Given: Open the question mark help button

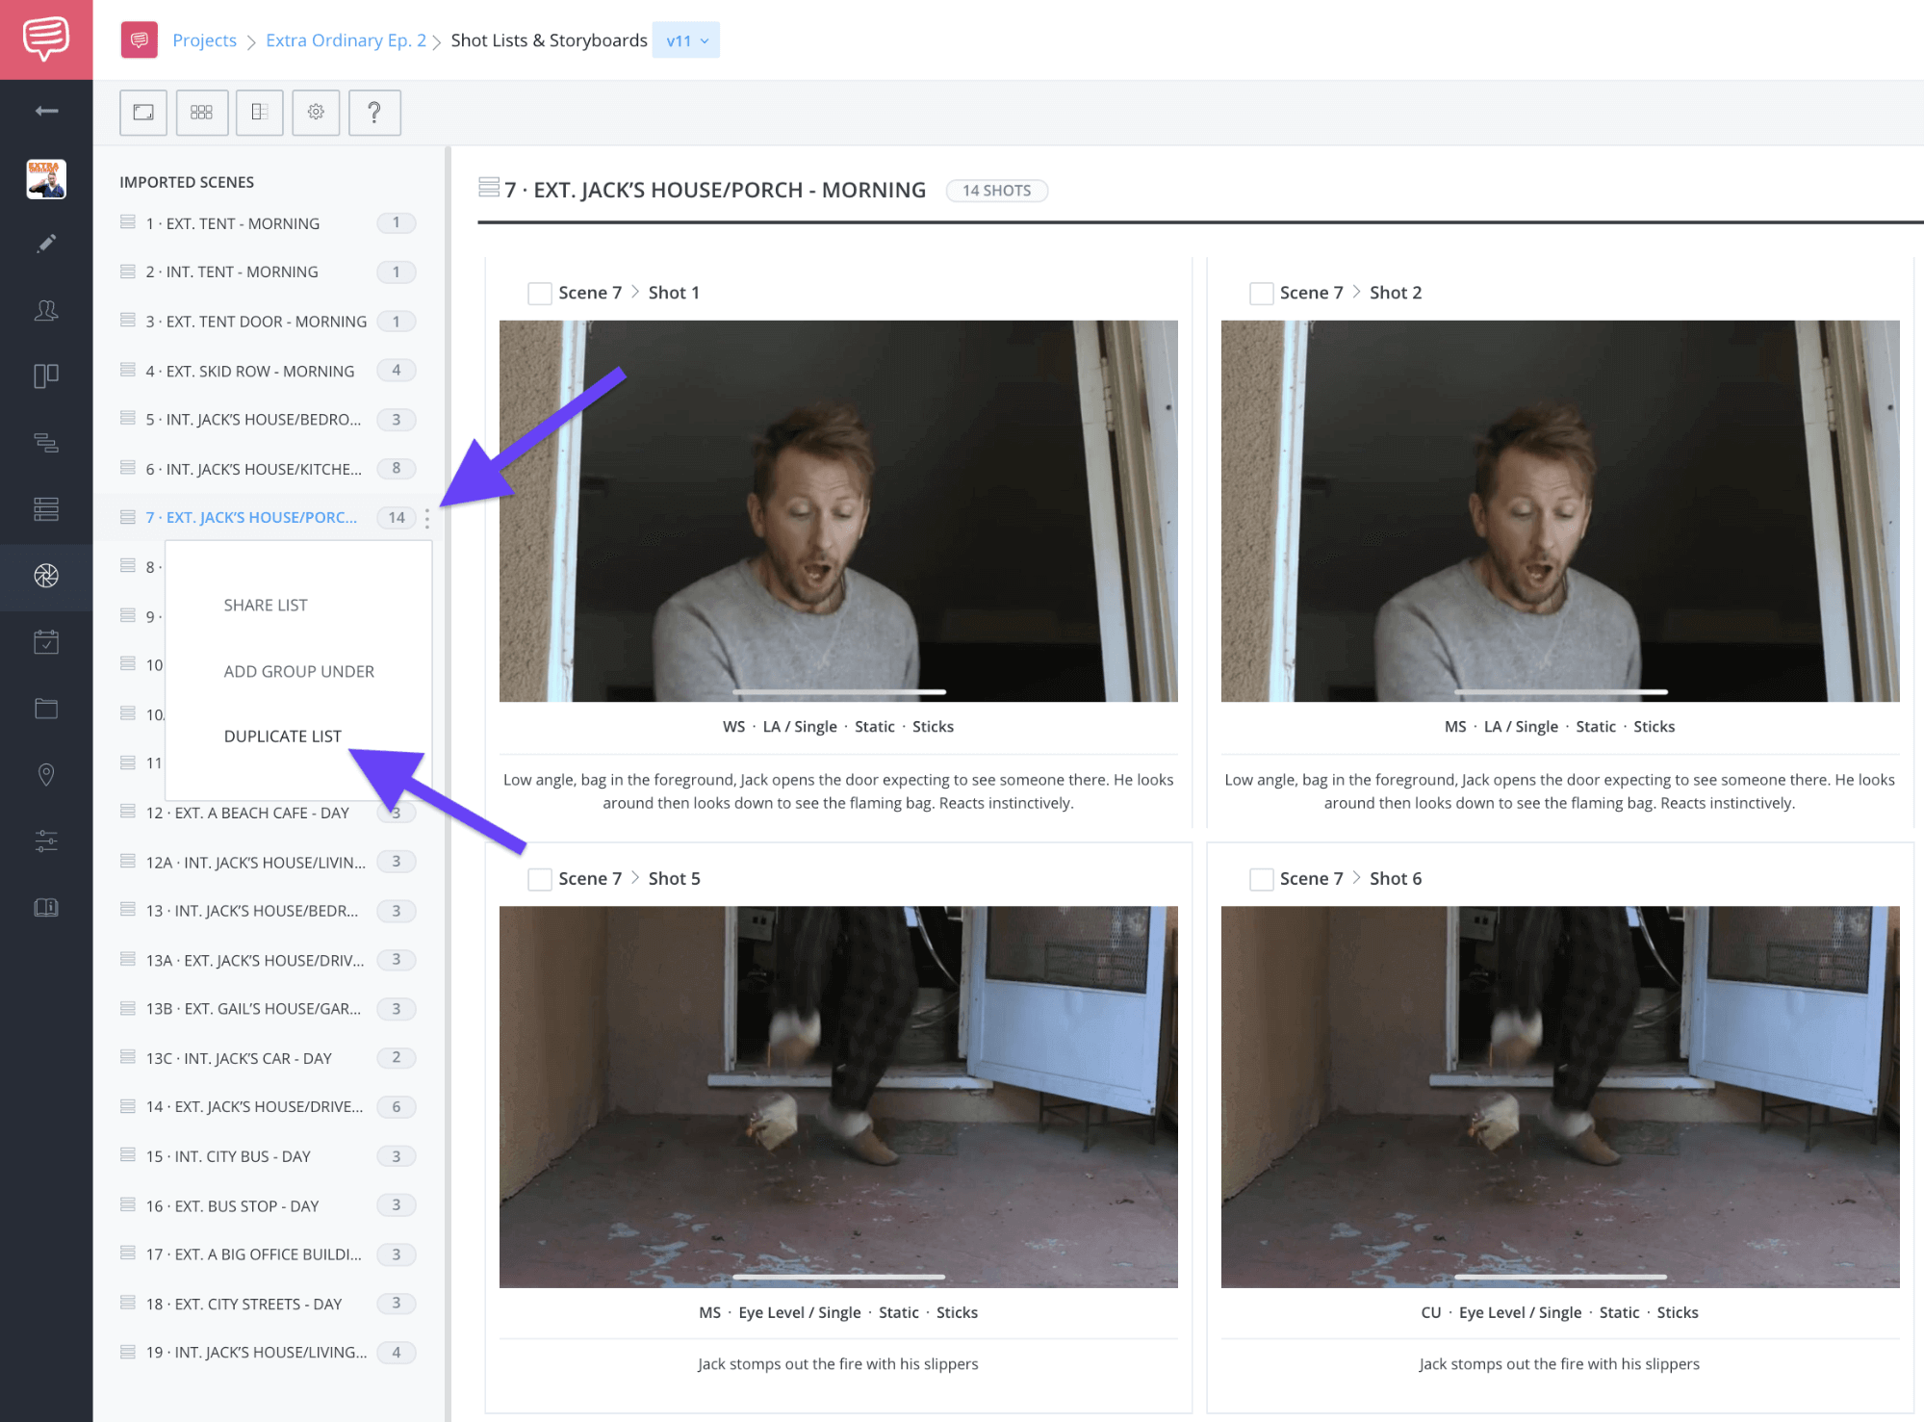Looking at the screenshot, I should 374,113.
